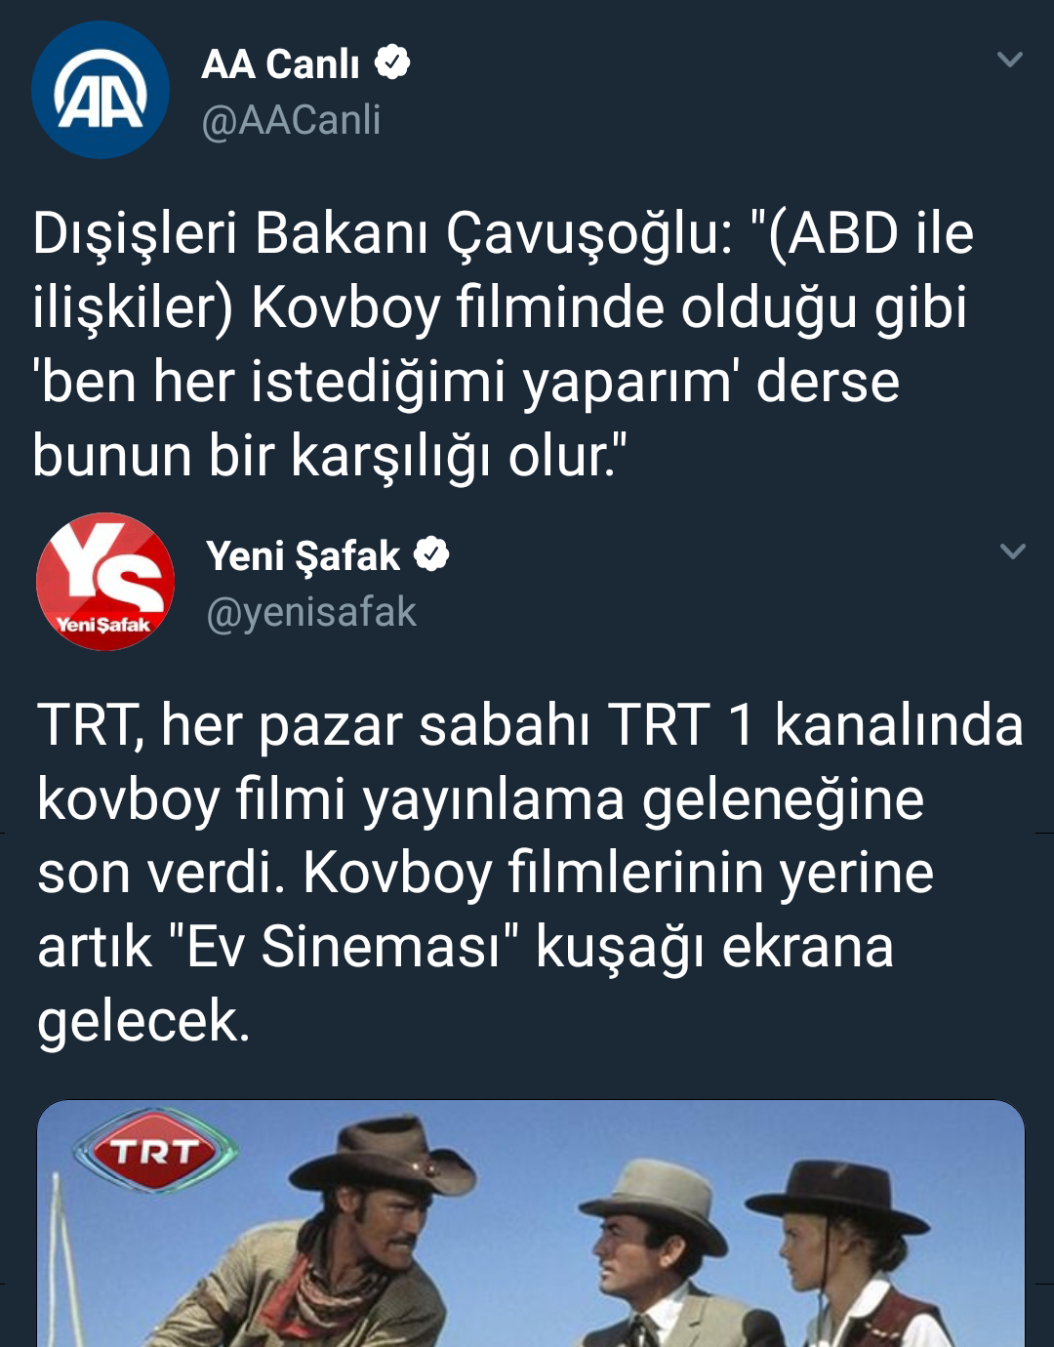Open the TRT kovboy filmi tweet text
This screenshot has width=1054, height=1347.
530,873
